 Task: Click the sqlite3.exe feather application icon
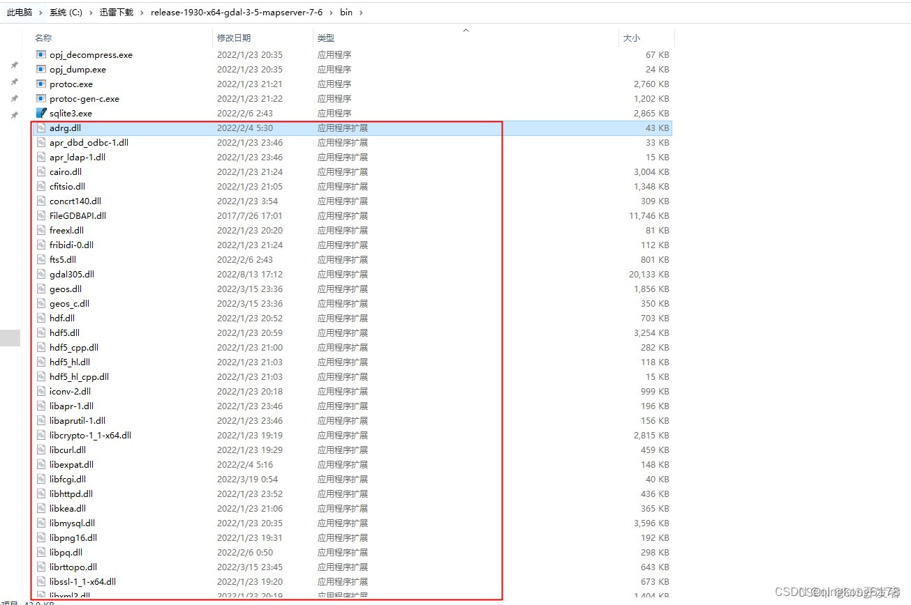[x=43, y=113]
